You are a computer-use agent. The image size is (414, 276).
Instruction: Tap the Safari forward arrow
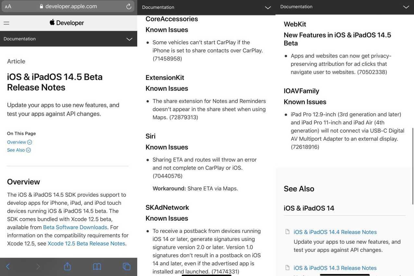coord(38,267)
